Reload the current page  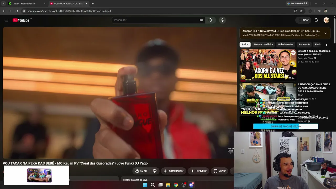coord(17,11)
